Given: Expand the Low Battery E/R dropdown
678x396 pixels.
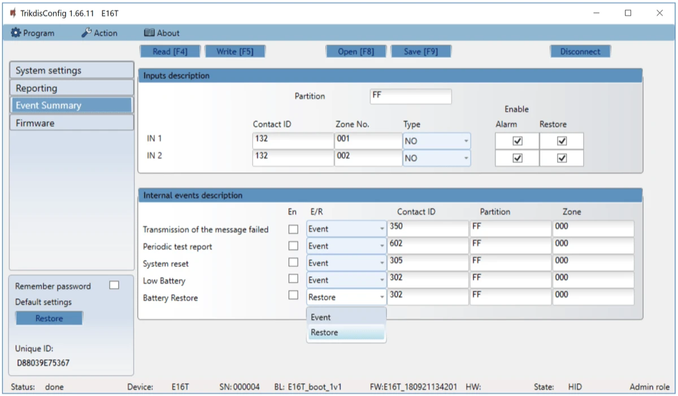Looking at the screenshot, I should (x=346, y=280).
